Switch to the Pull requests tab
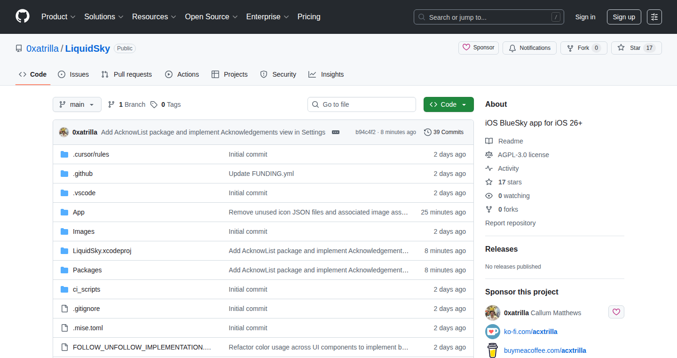This screenshot has height=358, width=677. [126, 74]
